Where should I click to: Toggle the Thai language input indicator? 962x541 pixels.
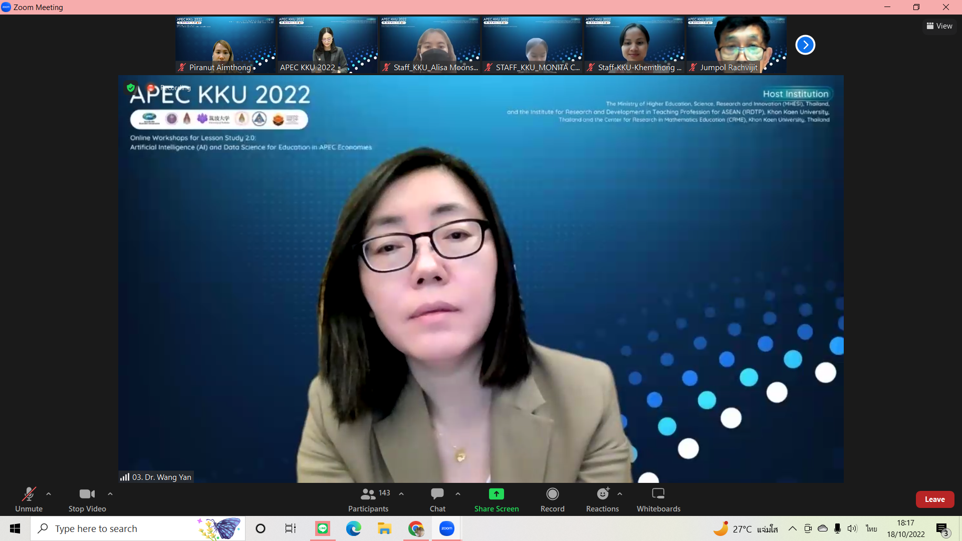pos(872,528)
